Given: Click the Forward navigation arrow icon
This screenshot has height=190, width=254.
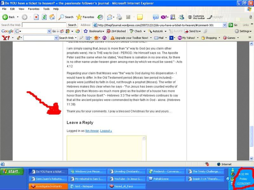Looking at the screenshot, I should pyautogui.click(x=24, y=17).
